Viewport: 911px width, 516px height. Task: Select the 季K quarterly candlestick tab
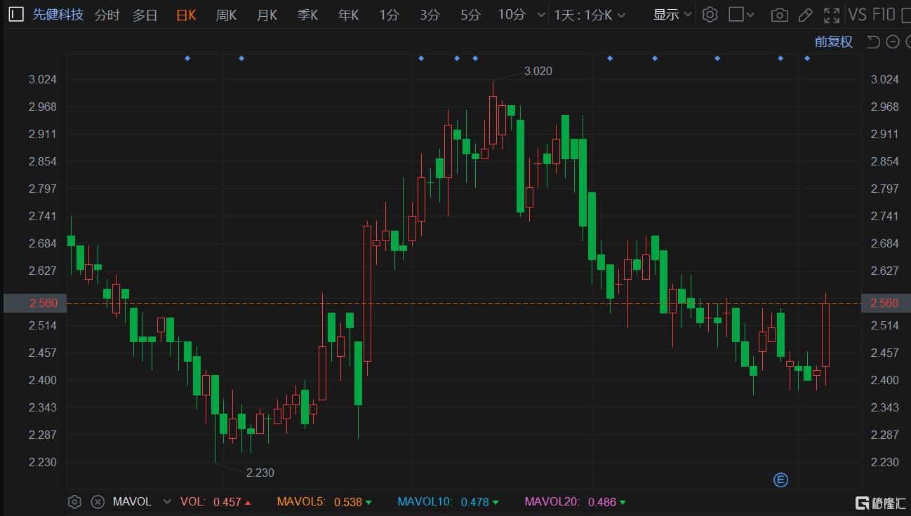[307, 15]
